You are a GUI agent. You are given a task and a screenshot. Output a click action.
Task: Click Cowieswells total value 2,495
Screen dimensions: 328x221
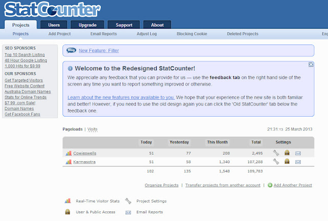(x=257, y=153)
